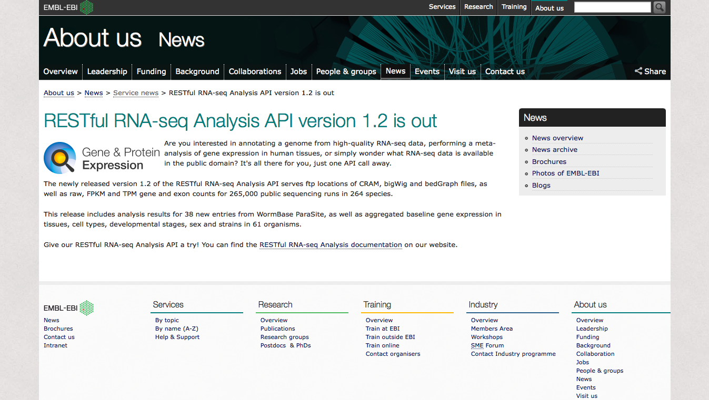The image size is (709, 400).
Task: Click footer Intranet link
Action: point(55,345)
